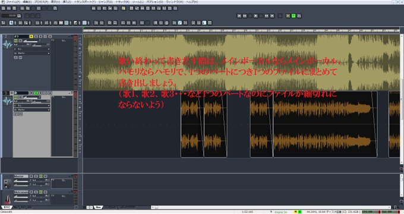Click the Fx bin of the Master bus
The width and height of the screenshot is (404, 214).
62,184
